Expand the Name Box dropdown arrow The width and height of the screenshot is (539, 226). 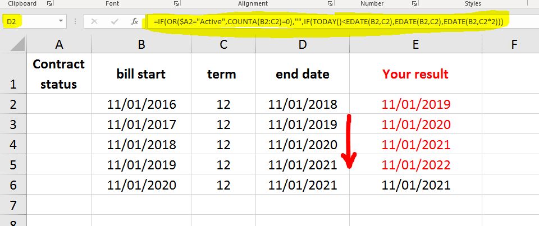tap(61, 21)
